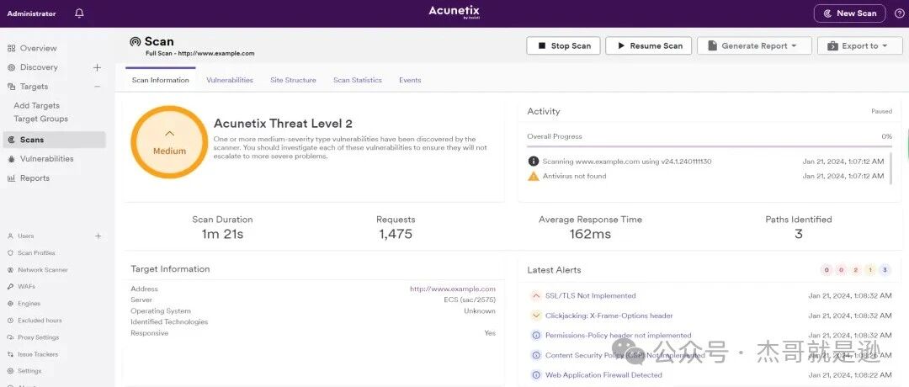Screen dimensions: 909x387
Task: Open the Events tab
Action: tap(410, 80)
